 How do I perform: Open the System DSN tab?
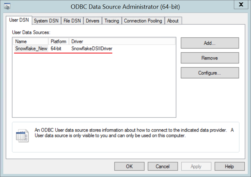pos(46,21)
